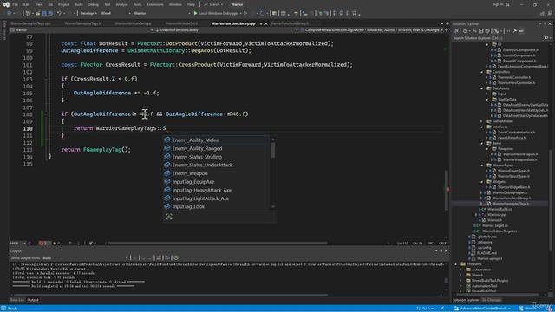Open the Edit menu
Image resolution: width=555 pixels, height=312 pixels.
pyautogui.click(x=27, y=4)
